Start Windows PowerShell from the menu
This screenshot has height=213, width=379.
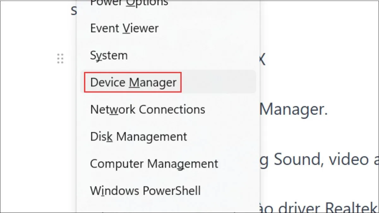(x=145, y=191)
